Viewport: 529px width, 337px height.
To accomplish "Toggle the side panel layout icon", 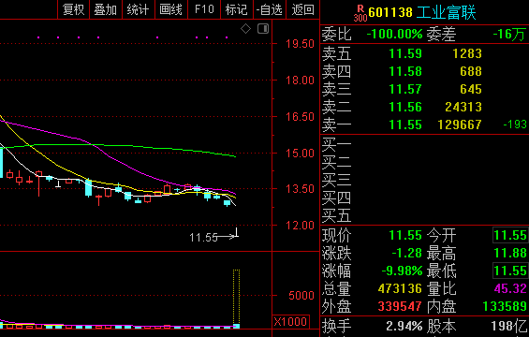I will pyautogui.click(x=263, y=29).
